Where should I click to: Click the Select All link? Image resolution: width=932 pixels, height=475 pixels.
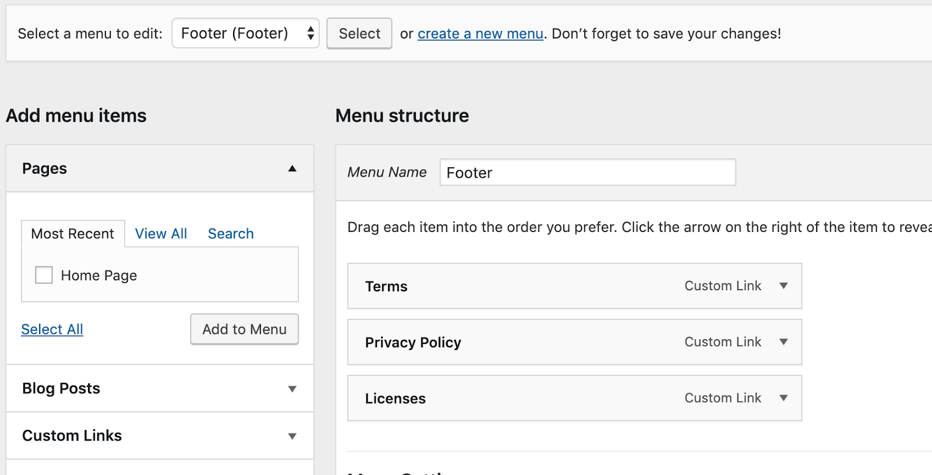point(52,329)
